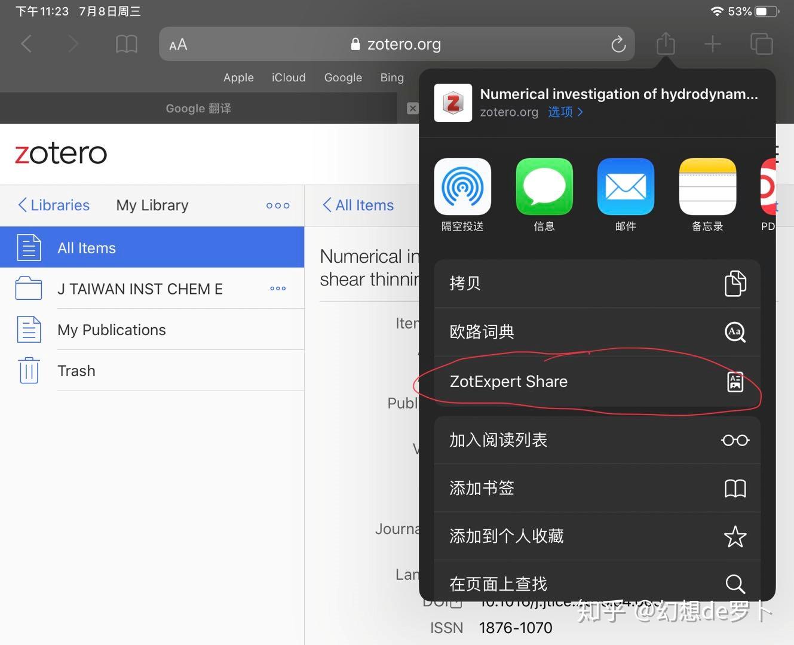
Task: Open the Safari bookmarks book icon
Action: 126,44
